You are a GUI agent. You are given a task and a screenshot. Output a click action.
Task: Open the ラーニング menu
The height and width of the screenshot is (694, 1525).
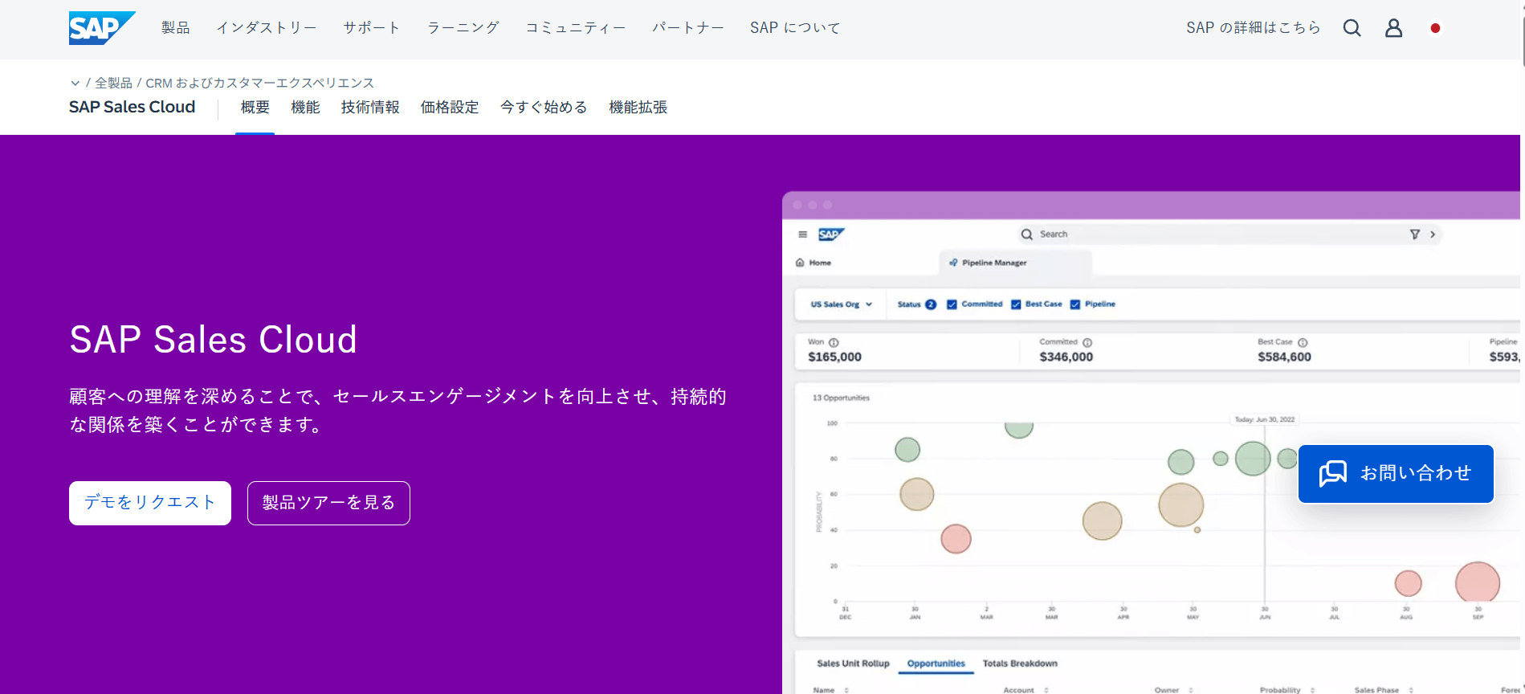point(463,28)
